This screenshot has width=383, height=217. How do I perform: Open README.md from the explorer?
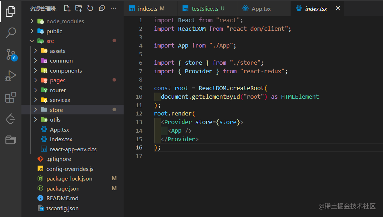(62, 198)
